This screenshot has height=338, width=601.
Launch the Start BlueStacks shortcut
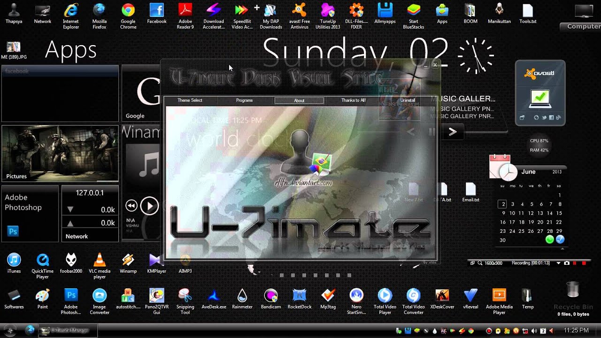(x=414, y=16)
